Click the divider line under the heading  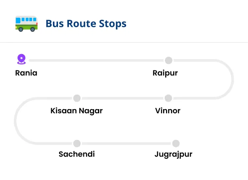(x=124, y=42)
